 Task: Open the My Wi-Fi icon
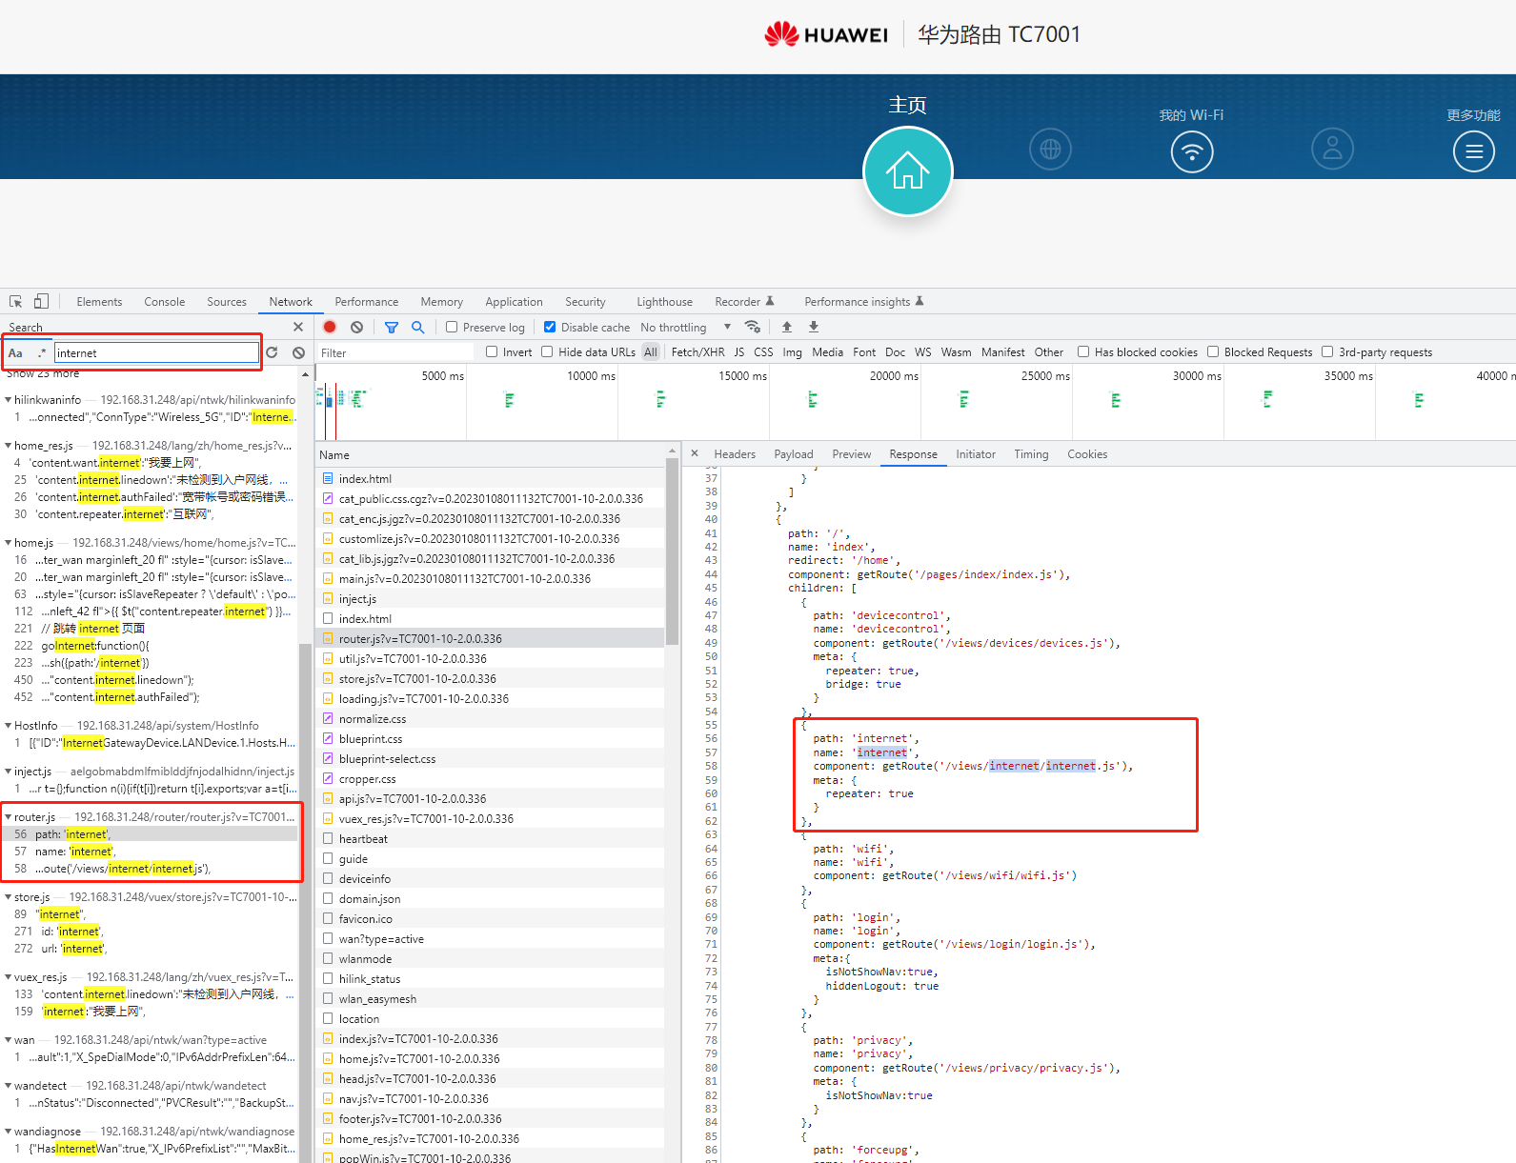1191,151
